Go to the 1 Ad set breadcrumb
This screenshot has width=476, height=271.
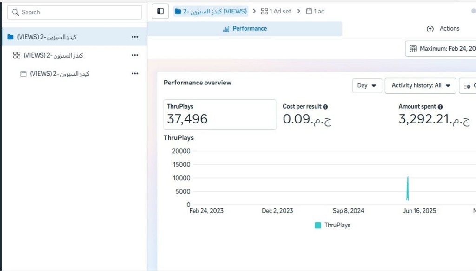276,12
